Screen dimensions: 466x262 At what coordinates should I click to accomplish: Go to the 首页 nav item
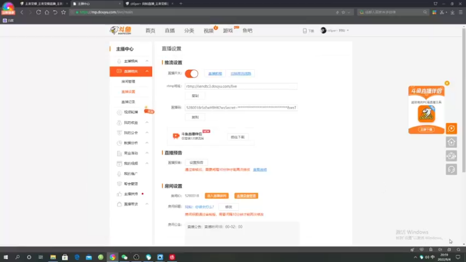pyautogui.click(x=150, y=31)
